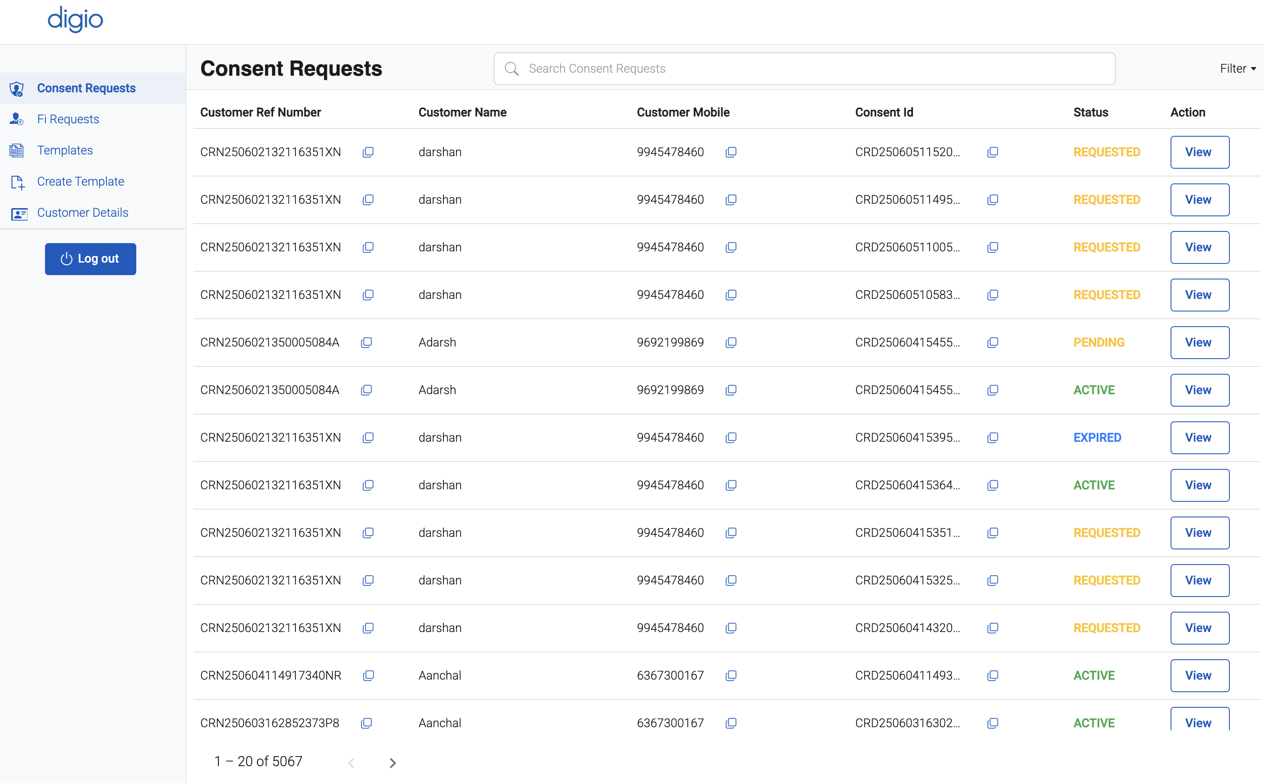Image resolution: width=1264 pixels, height=783 pixels.
Task: Copy Aanchal's ref number CRN250604114917340NR
Action: 369,676
